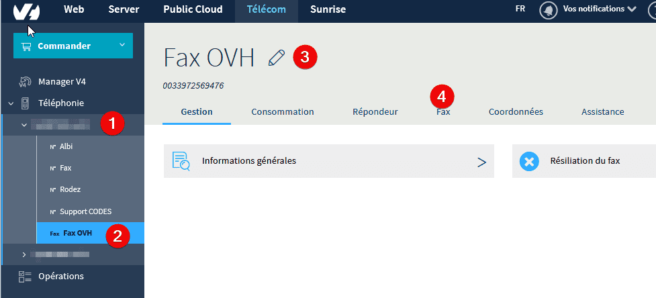This screenshot has width=656, height=298.
Task: Click the Informations générales document icon
Action: pyautogui.click(x=181, y=161)
